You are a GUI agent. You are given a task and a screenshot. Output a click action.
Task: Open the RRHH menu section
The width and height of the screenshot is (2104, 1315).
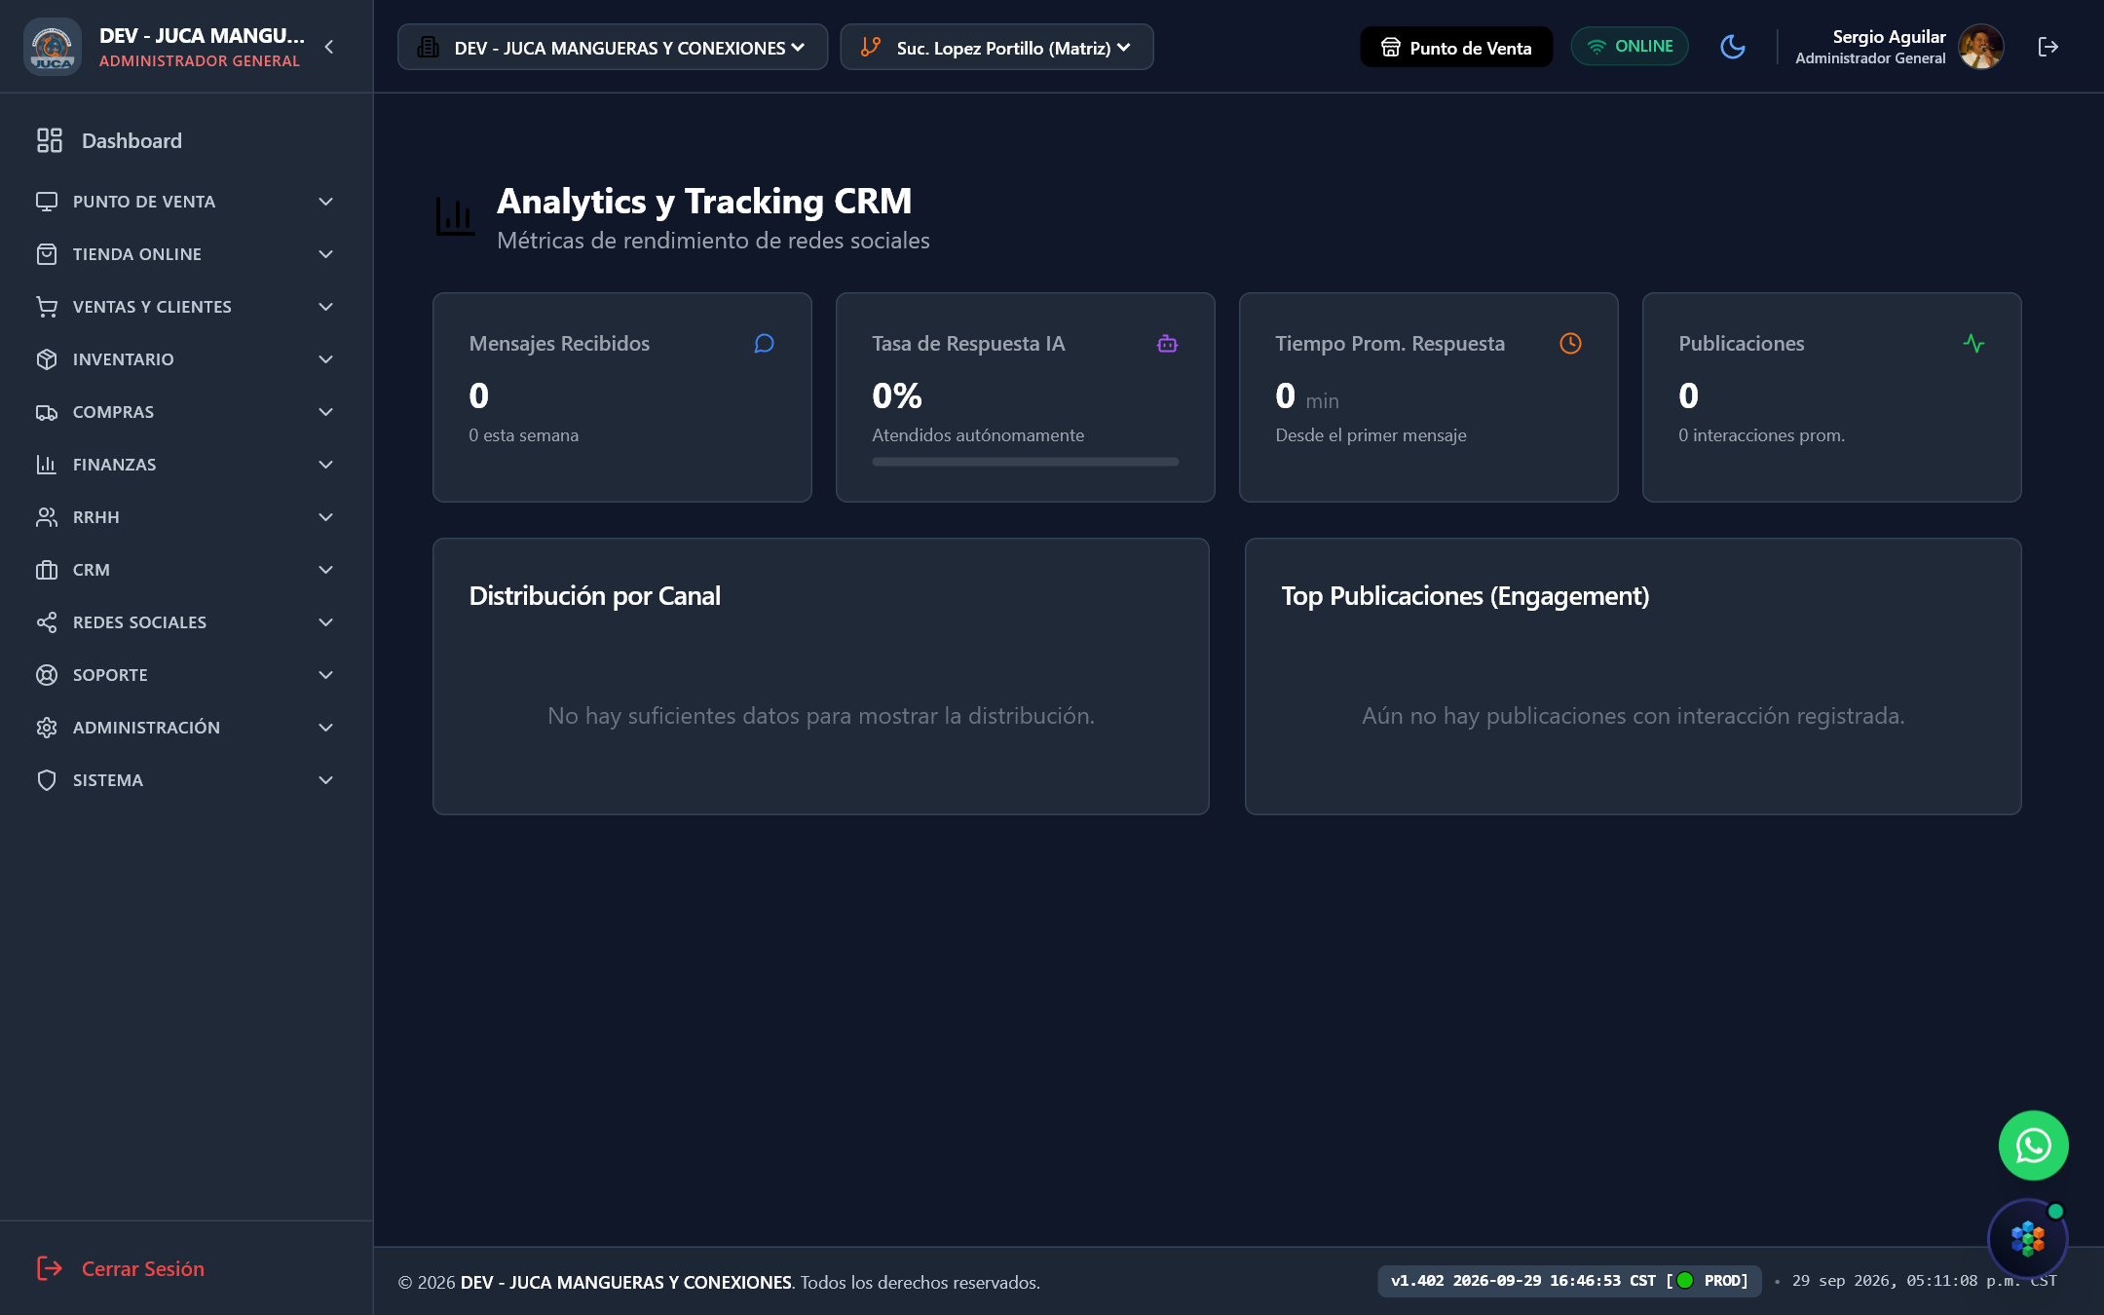click(x=186, y=517)
